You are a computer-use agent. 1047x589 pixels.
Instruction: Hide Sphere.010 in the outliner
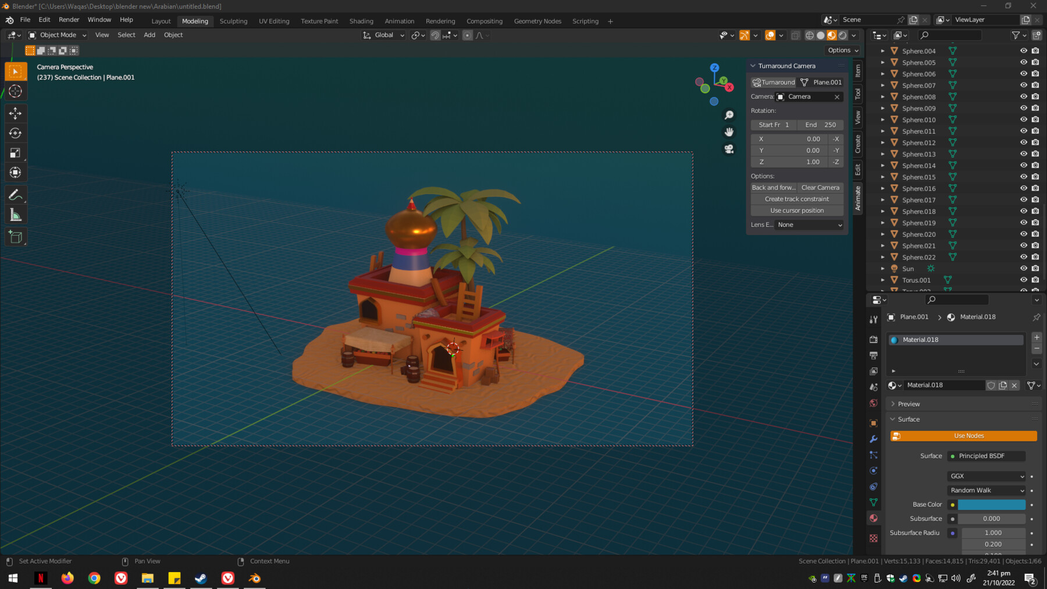(1023, 119)
